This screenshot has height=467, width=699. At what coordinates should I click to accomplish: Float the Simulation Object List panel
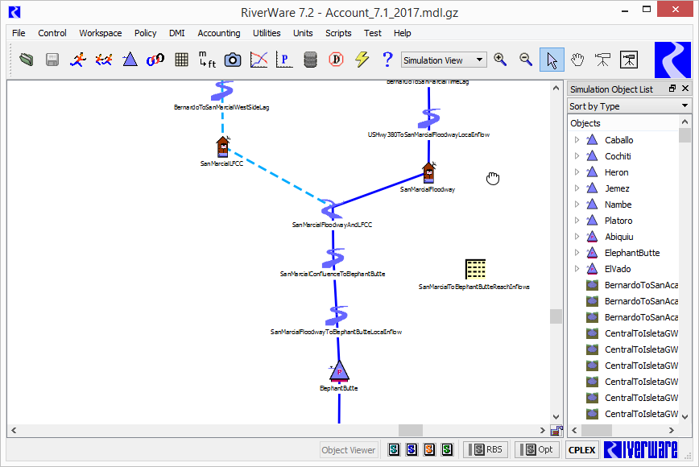[672, 89]
